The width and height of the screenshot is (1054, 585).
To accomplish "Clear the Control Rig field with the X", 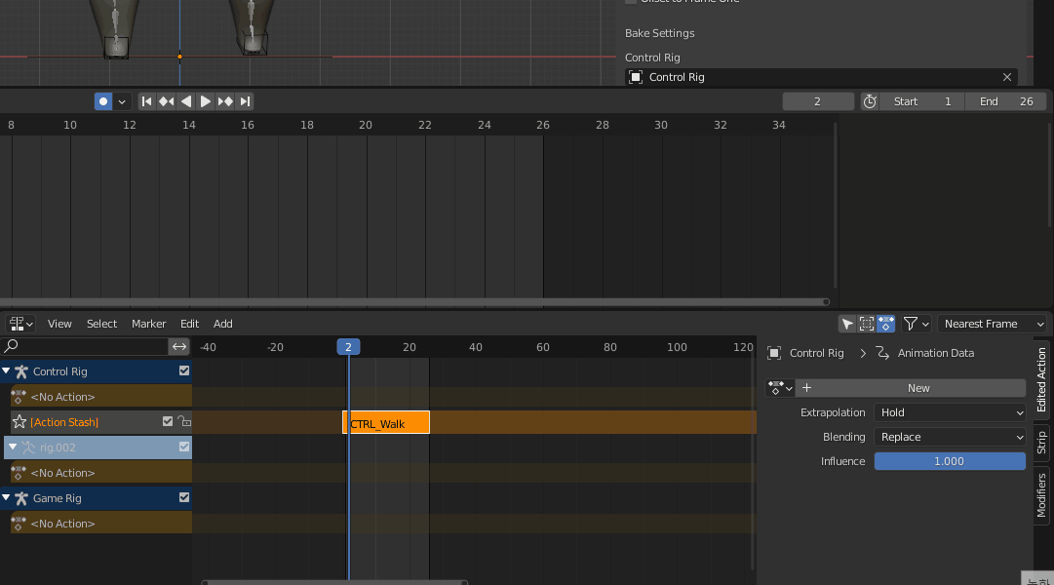I will [x=1007, y=77].
